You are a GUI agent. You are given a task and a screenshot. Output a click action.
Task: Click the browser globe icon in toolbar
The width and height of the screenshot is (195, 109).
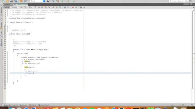(48, 1)
